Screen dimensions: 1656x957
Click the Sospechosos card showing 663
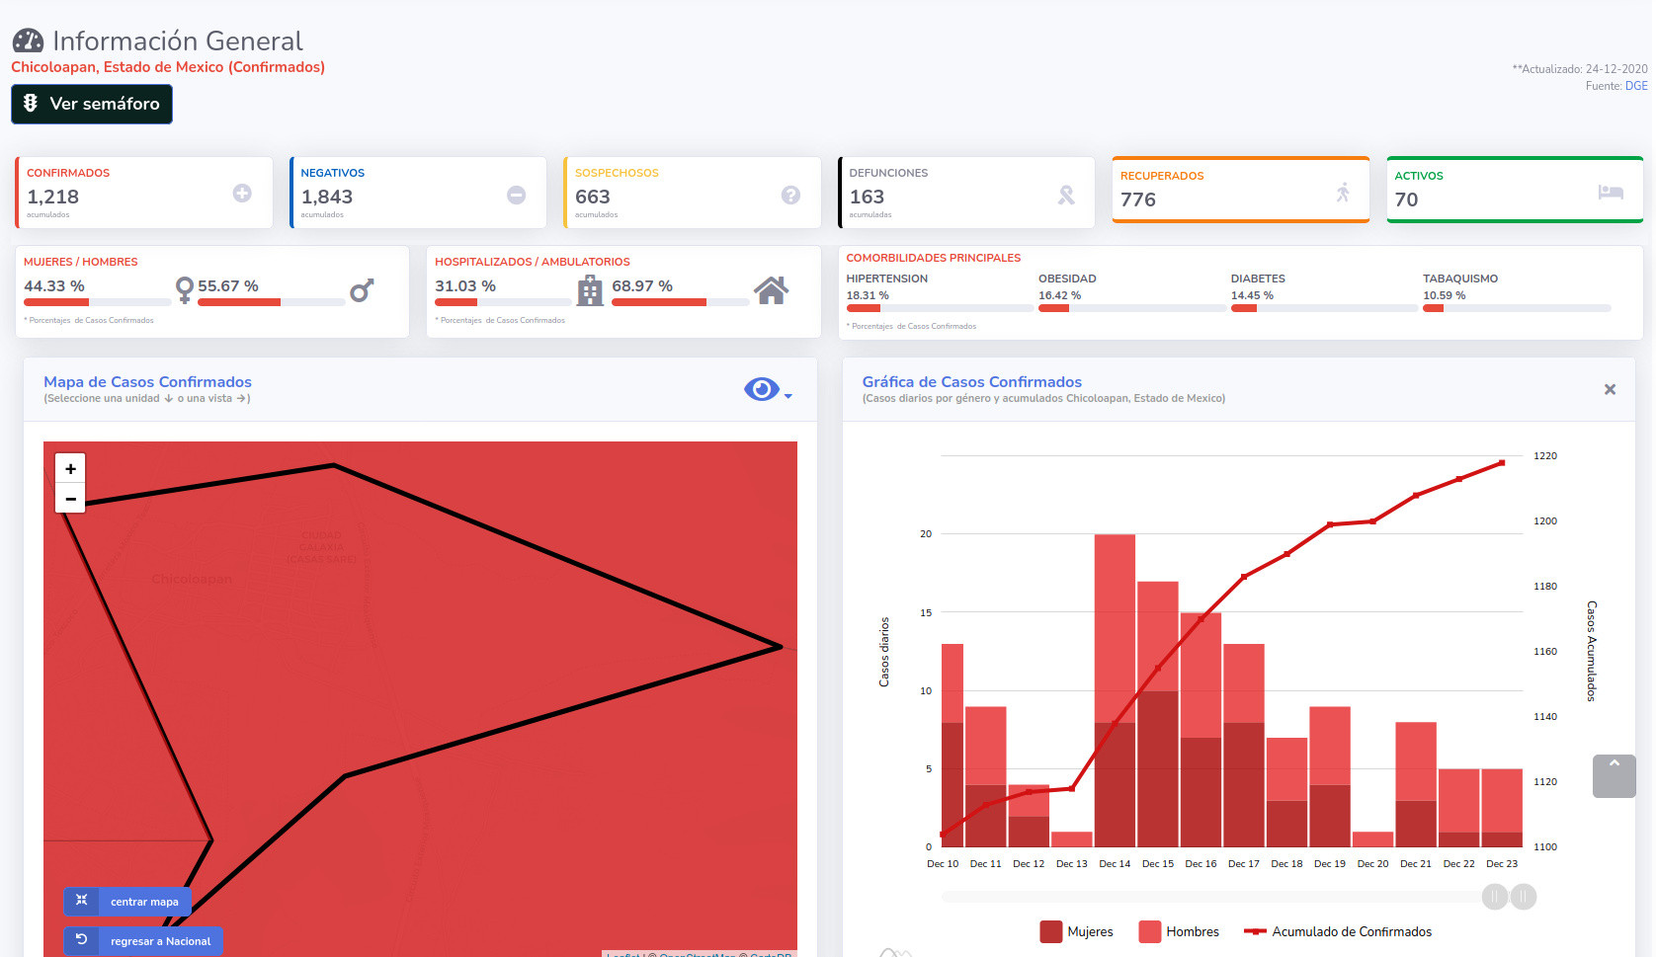693,193
